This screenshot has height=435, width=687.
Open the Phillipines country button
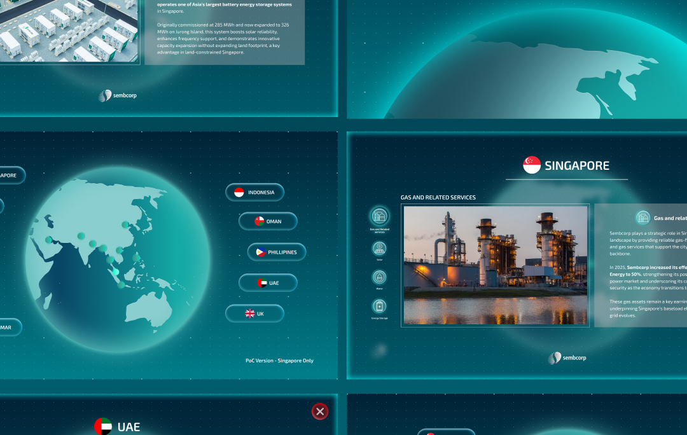pos(276,252)
